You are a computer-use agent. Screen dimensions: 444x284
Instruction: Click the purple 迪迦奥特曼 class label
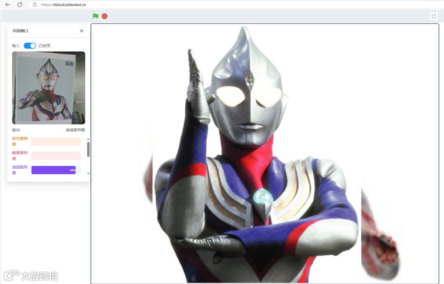coord(20,170)
